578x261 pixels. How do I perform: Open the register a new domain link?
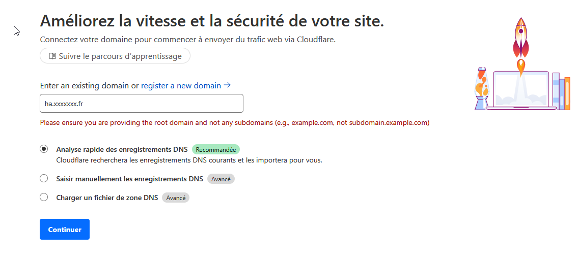(x=181, y=86)
